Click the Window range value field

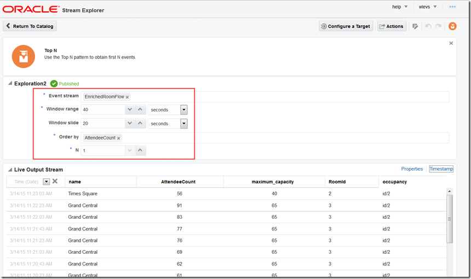tap(103, 109)
